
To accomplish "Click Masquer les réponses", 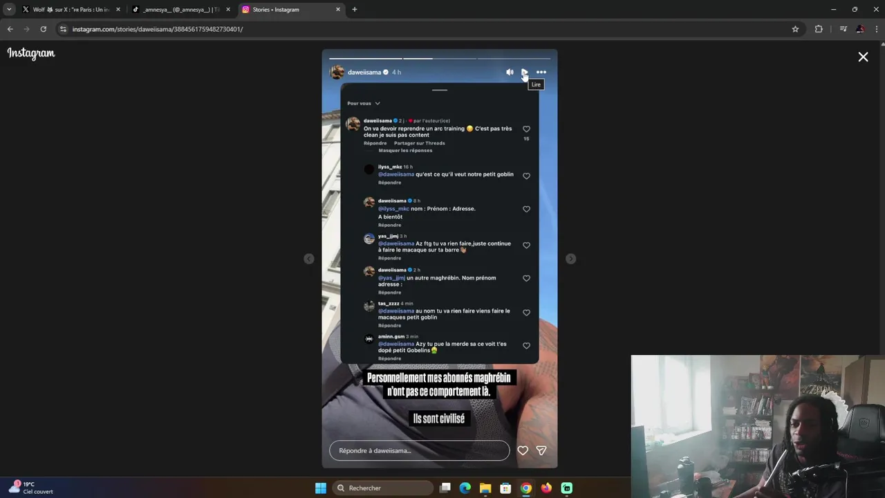I will [405, 150].
